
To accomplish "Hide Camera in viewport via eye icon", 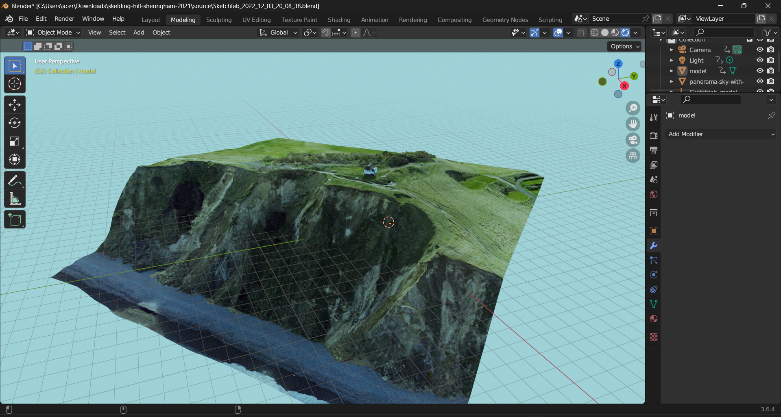I will tap(759, 50).
